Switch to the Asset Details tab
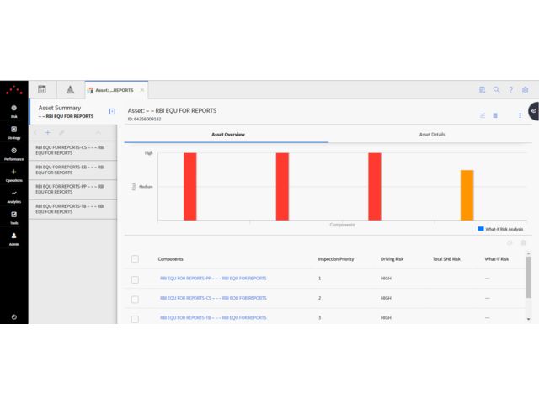The width and height of the screenshot is (539, 404). (432, 135)
